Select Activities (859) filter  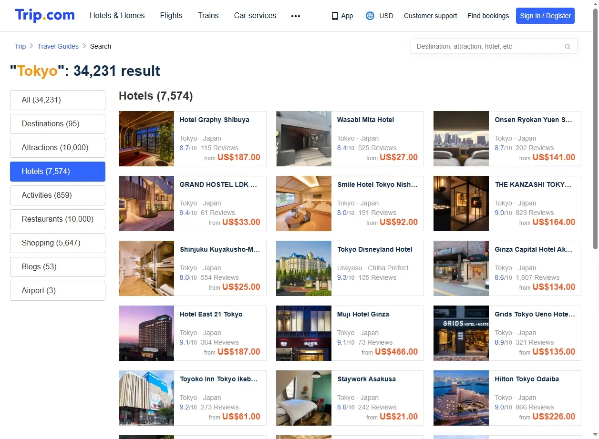tap(58, 195)
